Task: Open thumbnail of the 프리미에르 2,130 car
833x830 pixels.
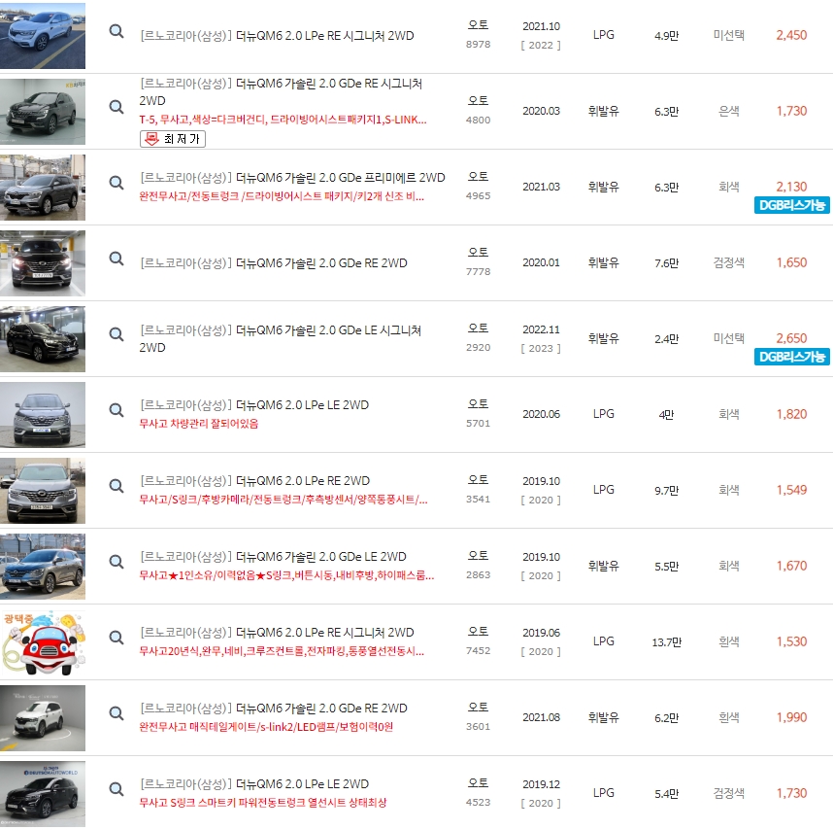Action: pyautogui.click(x=43, y=188)
